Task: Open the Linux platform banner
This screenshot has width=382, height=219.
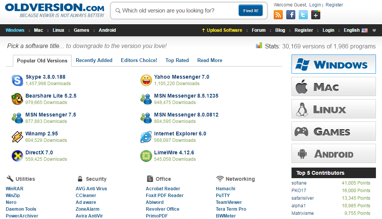Action: [334, 109]
